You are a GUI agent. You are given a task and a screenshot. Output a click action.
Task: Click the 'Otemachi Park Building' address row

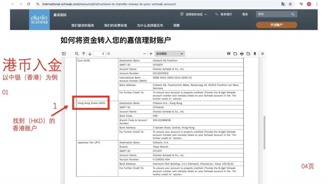pos(181,164)
